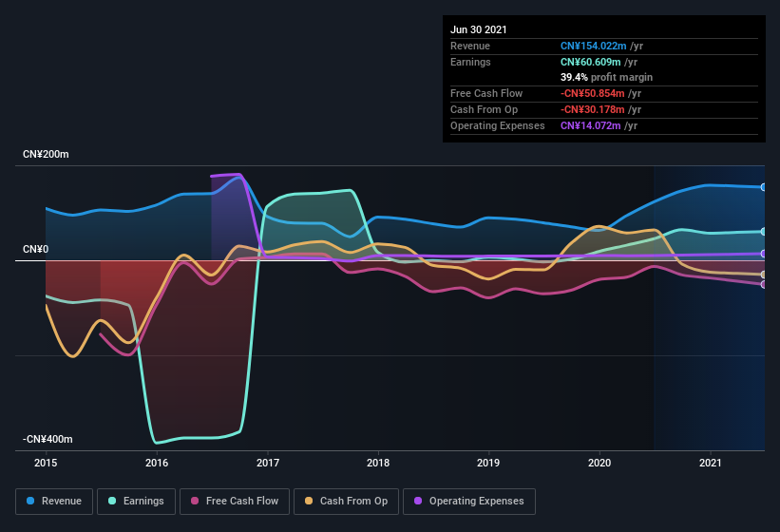The image size is (780, 532).
Task: Toggle Operating Expenses legend button
Action: (469, 502)
